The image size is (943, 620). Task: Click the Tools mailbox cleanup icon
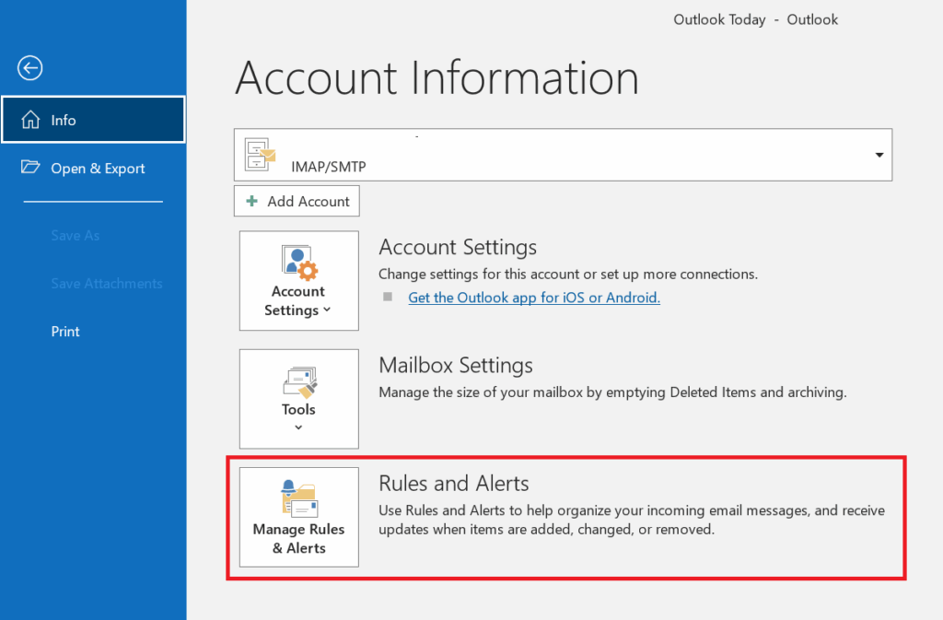click(x=299, y=382)
